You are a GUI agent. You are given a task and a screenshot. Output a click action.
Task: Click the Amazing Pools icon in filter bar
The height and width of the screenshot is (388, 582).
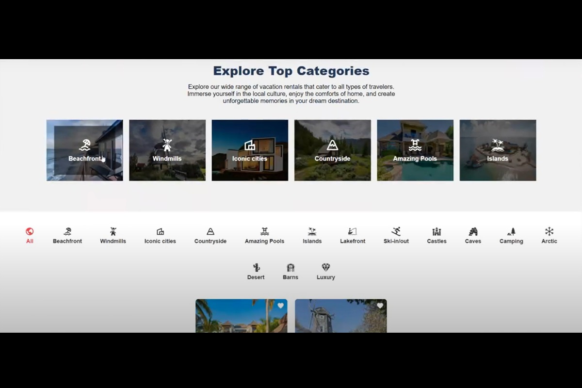click(x=264, y=231)
